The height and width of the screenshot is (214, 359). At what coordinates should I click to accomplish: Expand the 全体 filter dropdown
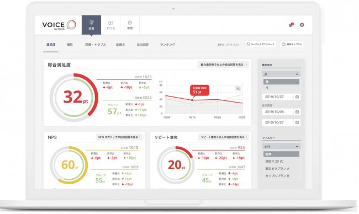[x=281, y=146]
